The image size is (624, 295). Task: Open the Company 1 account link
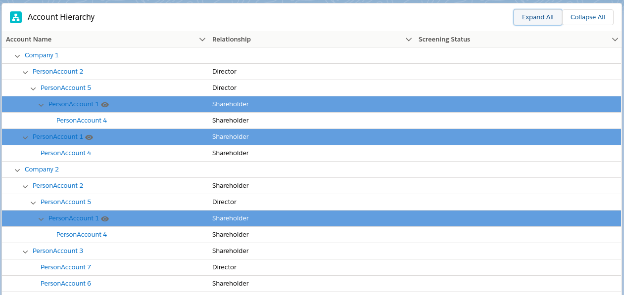pyautogui.click(x=42, y=55)
